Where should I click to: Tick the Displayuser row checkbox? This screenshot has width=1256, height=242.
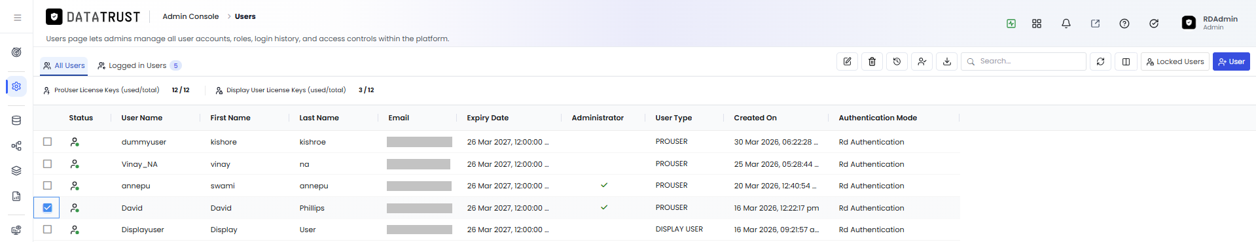47,229
